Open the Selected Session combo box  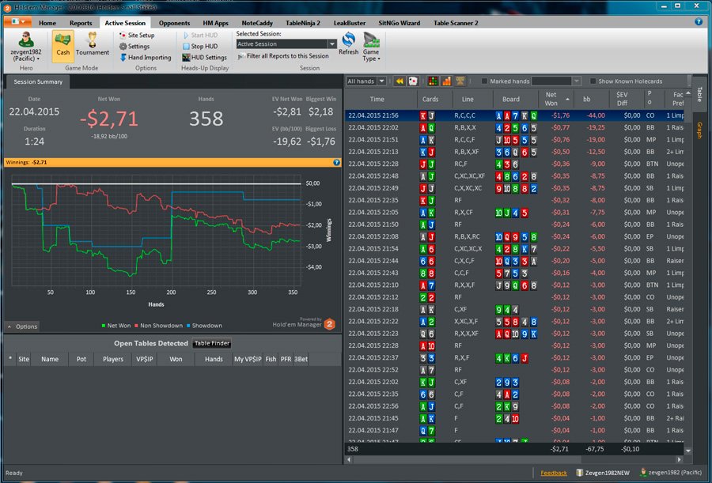[x=286, y=44]
